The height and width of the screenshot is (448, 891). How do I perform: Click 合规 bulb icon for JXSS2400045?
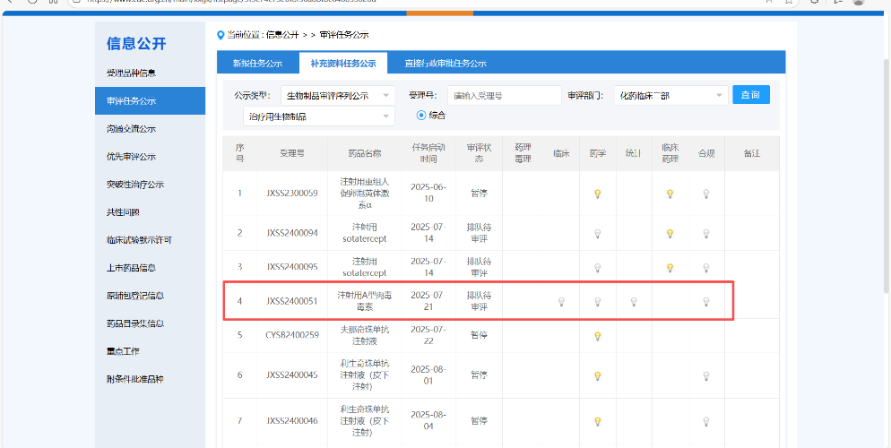pos(706,376)
